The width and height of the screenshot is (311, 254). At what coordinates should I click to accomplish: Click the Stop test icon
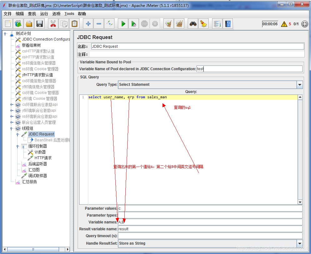[144, 24]
